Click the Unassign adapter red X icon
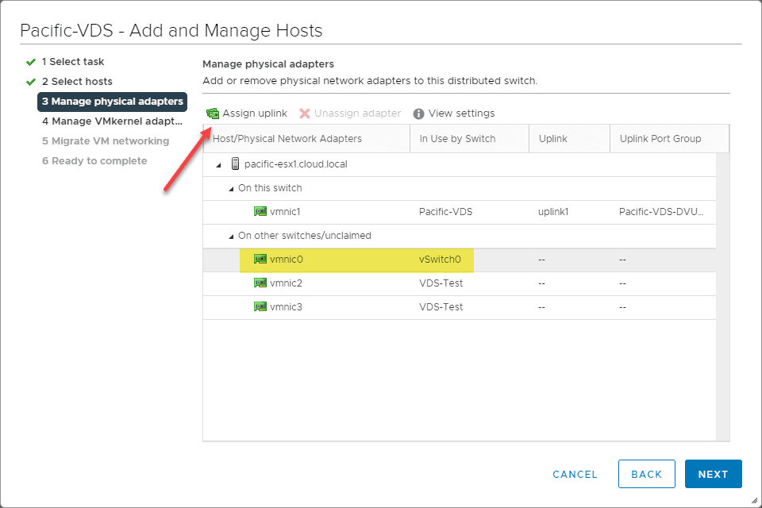 304,114
